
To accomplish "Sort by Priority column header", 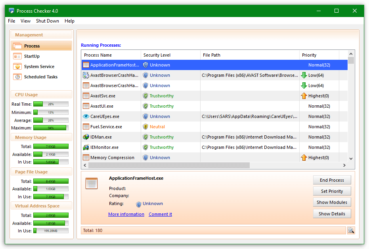I will click(319, 55).
